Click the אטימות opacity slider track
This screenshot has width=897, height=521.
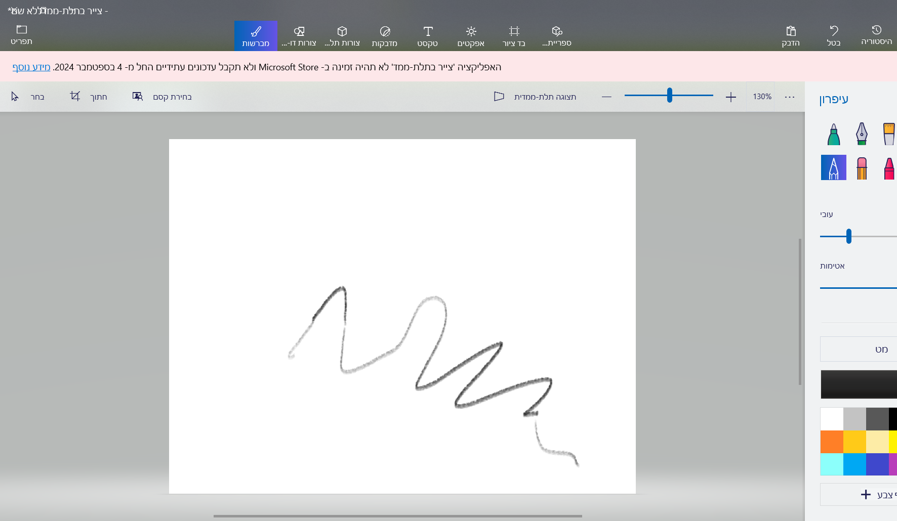coord(859,288)
